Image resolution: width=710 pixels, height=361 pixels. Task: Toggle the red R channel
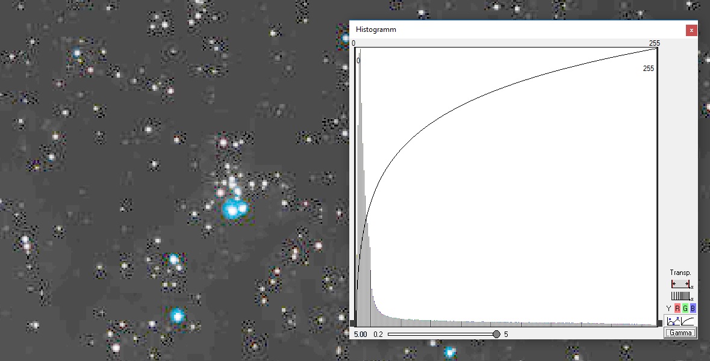point(677,309)
